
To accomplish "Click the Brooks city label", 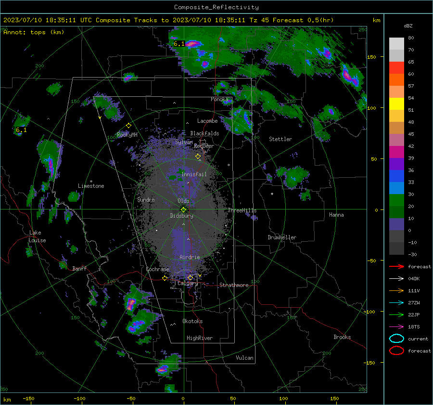I will click(x=342, y=337).
